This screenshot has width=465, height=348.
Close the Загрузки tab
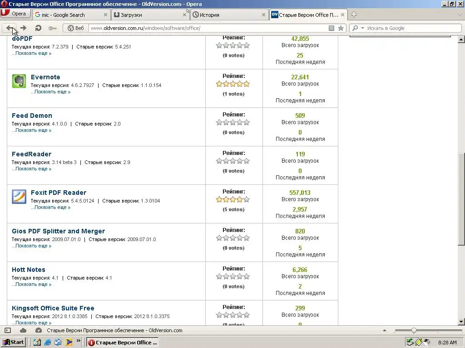coord(184,15)
